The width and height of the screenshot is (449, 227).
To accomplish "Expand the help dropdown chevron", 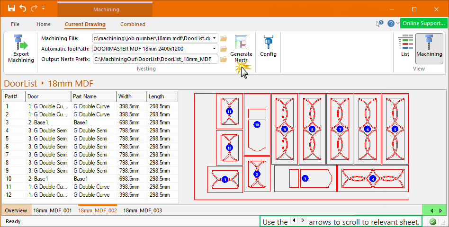I will (x=398, y=24).
